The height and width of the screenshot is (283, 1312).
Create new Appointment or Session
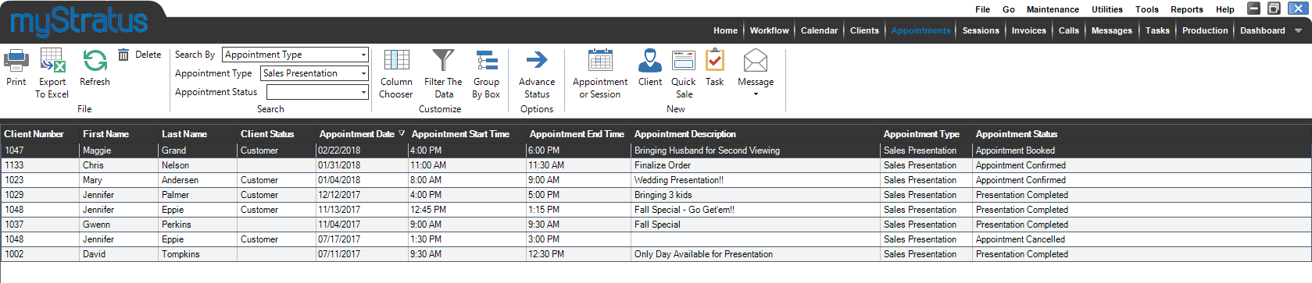(x=600, y=61)
